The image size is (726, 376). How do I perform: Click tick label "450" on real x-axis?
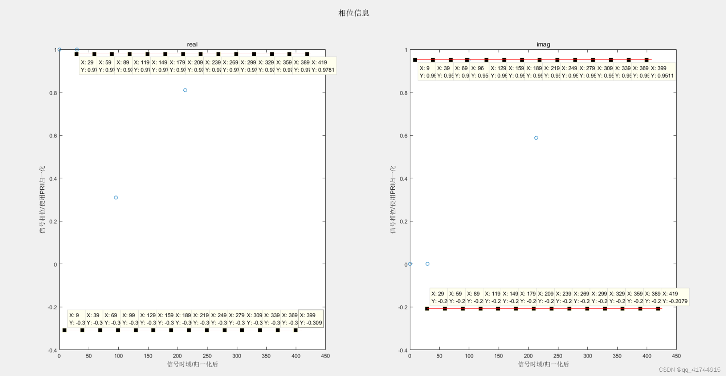pos(325,356)
